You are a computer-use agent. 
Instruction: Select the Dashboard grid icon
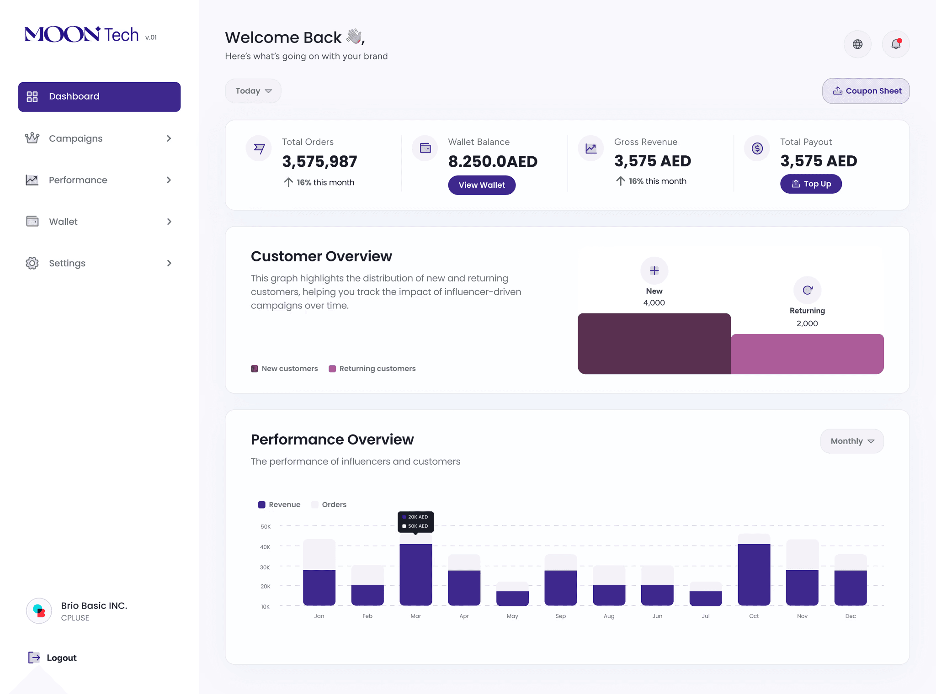32,96
